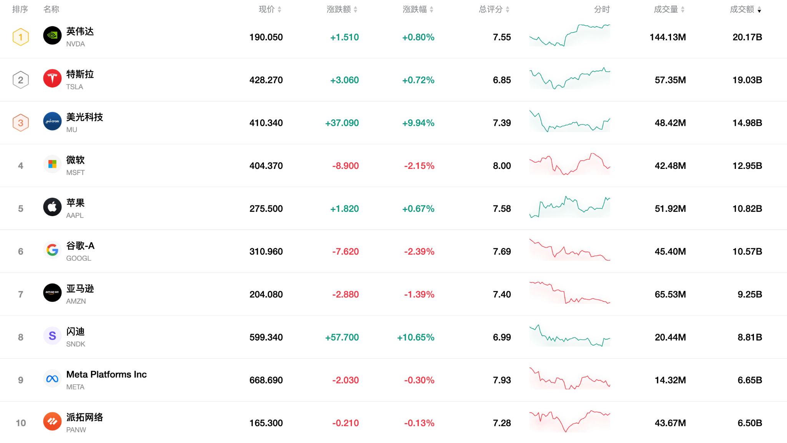Click the Google logo icon
The image size is (787, 443).
(52, 250)
